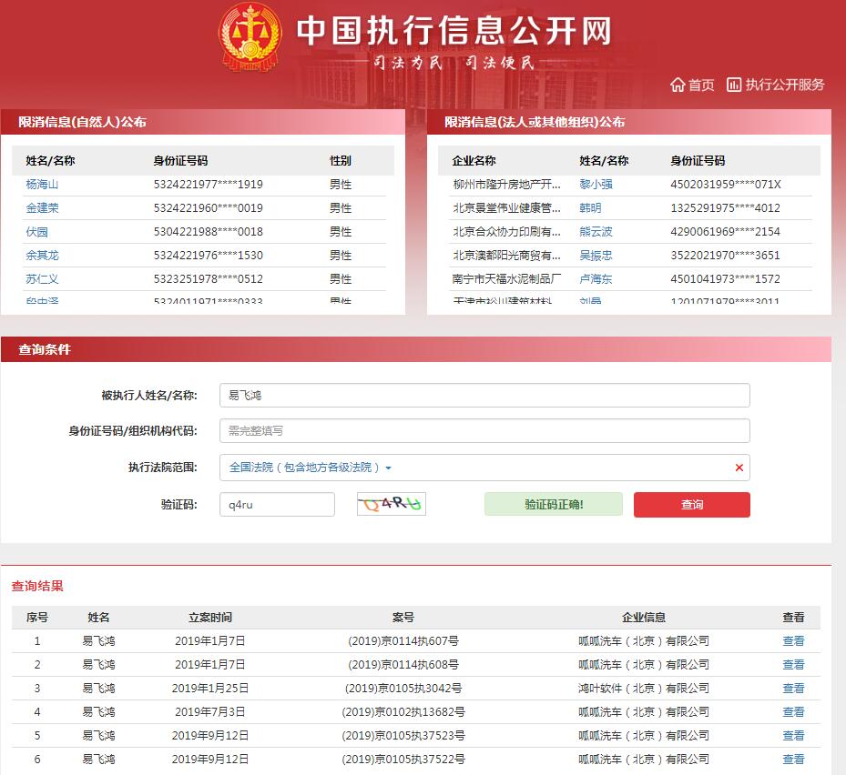The image size is (846, 775).
Task: Click the home icon beside 首页
Action: point(678,84)
